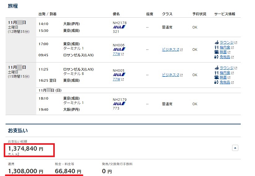Collapse the payment details with arrow button

coord(235,148)
